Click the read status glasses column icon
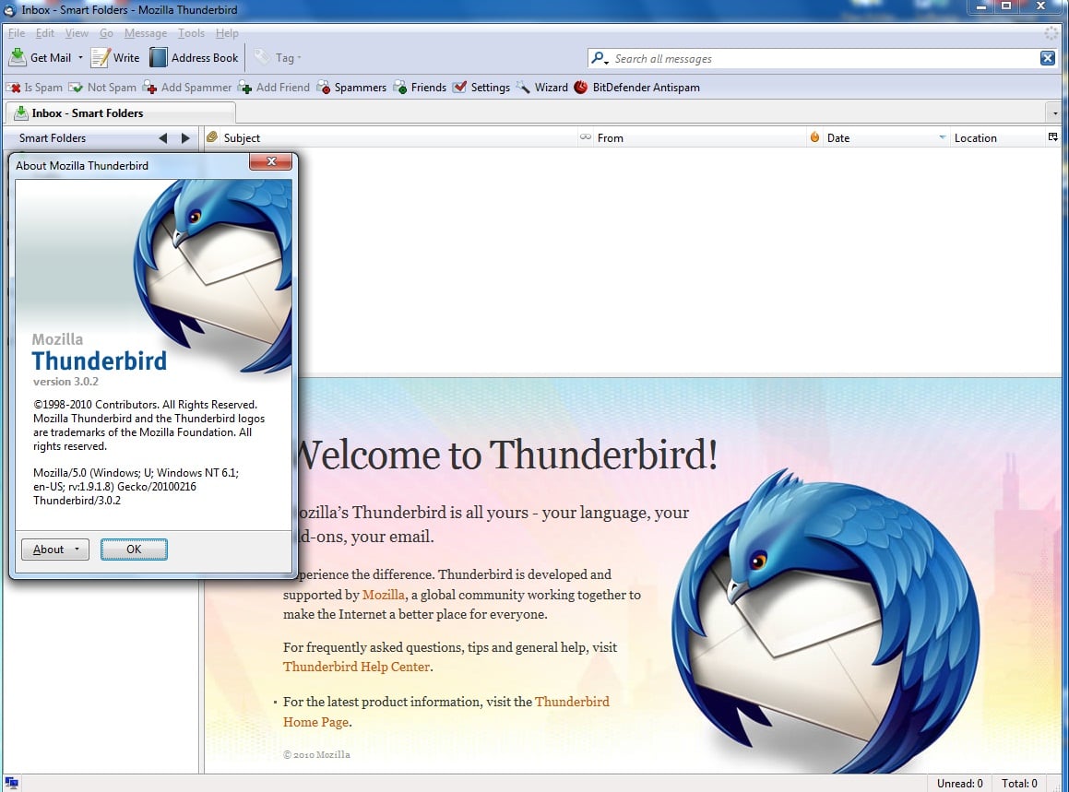 (x=586, y=137)
